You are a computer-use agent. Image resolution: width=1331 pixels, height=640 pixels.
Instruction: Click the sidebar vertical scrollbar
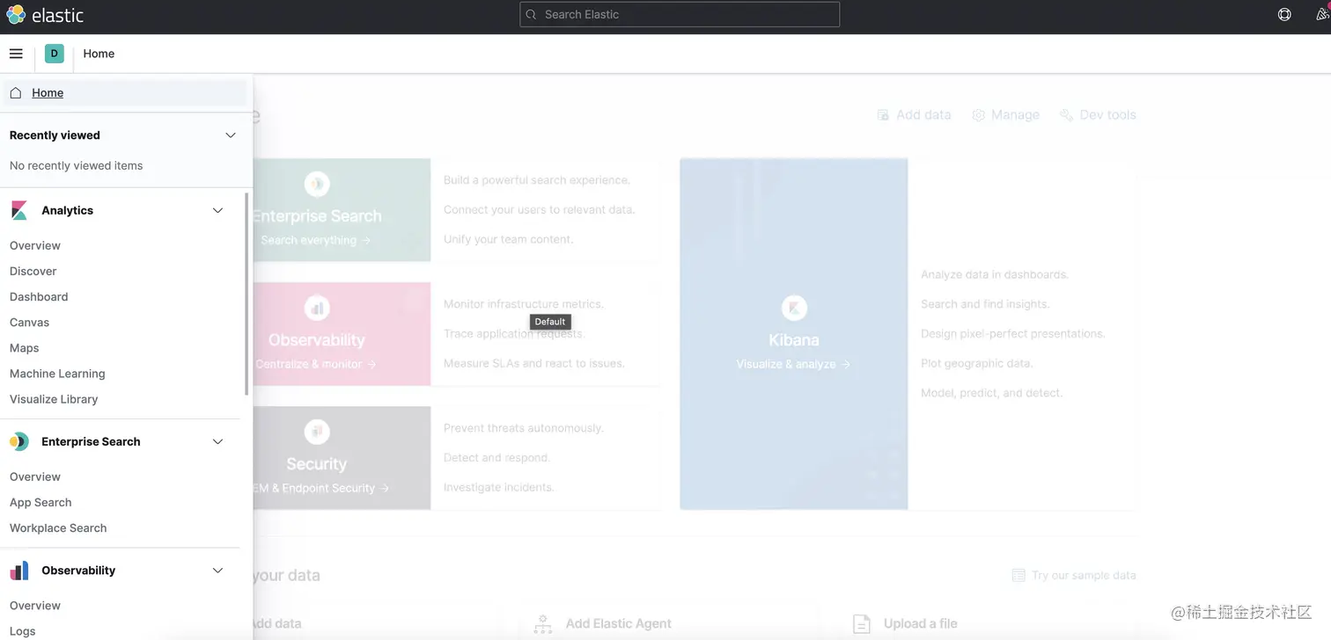(x=246, y=295)
